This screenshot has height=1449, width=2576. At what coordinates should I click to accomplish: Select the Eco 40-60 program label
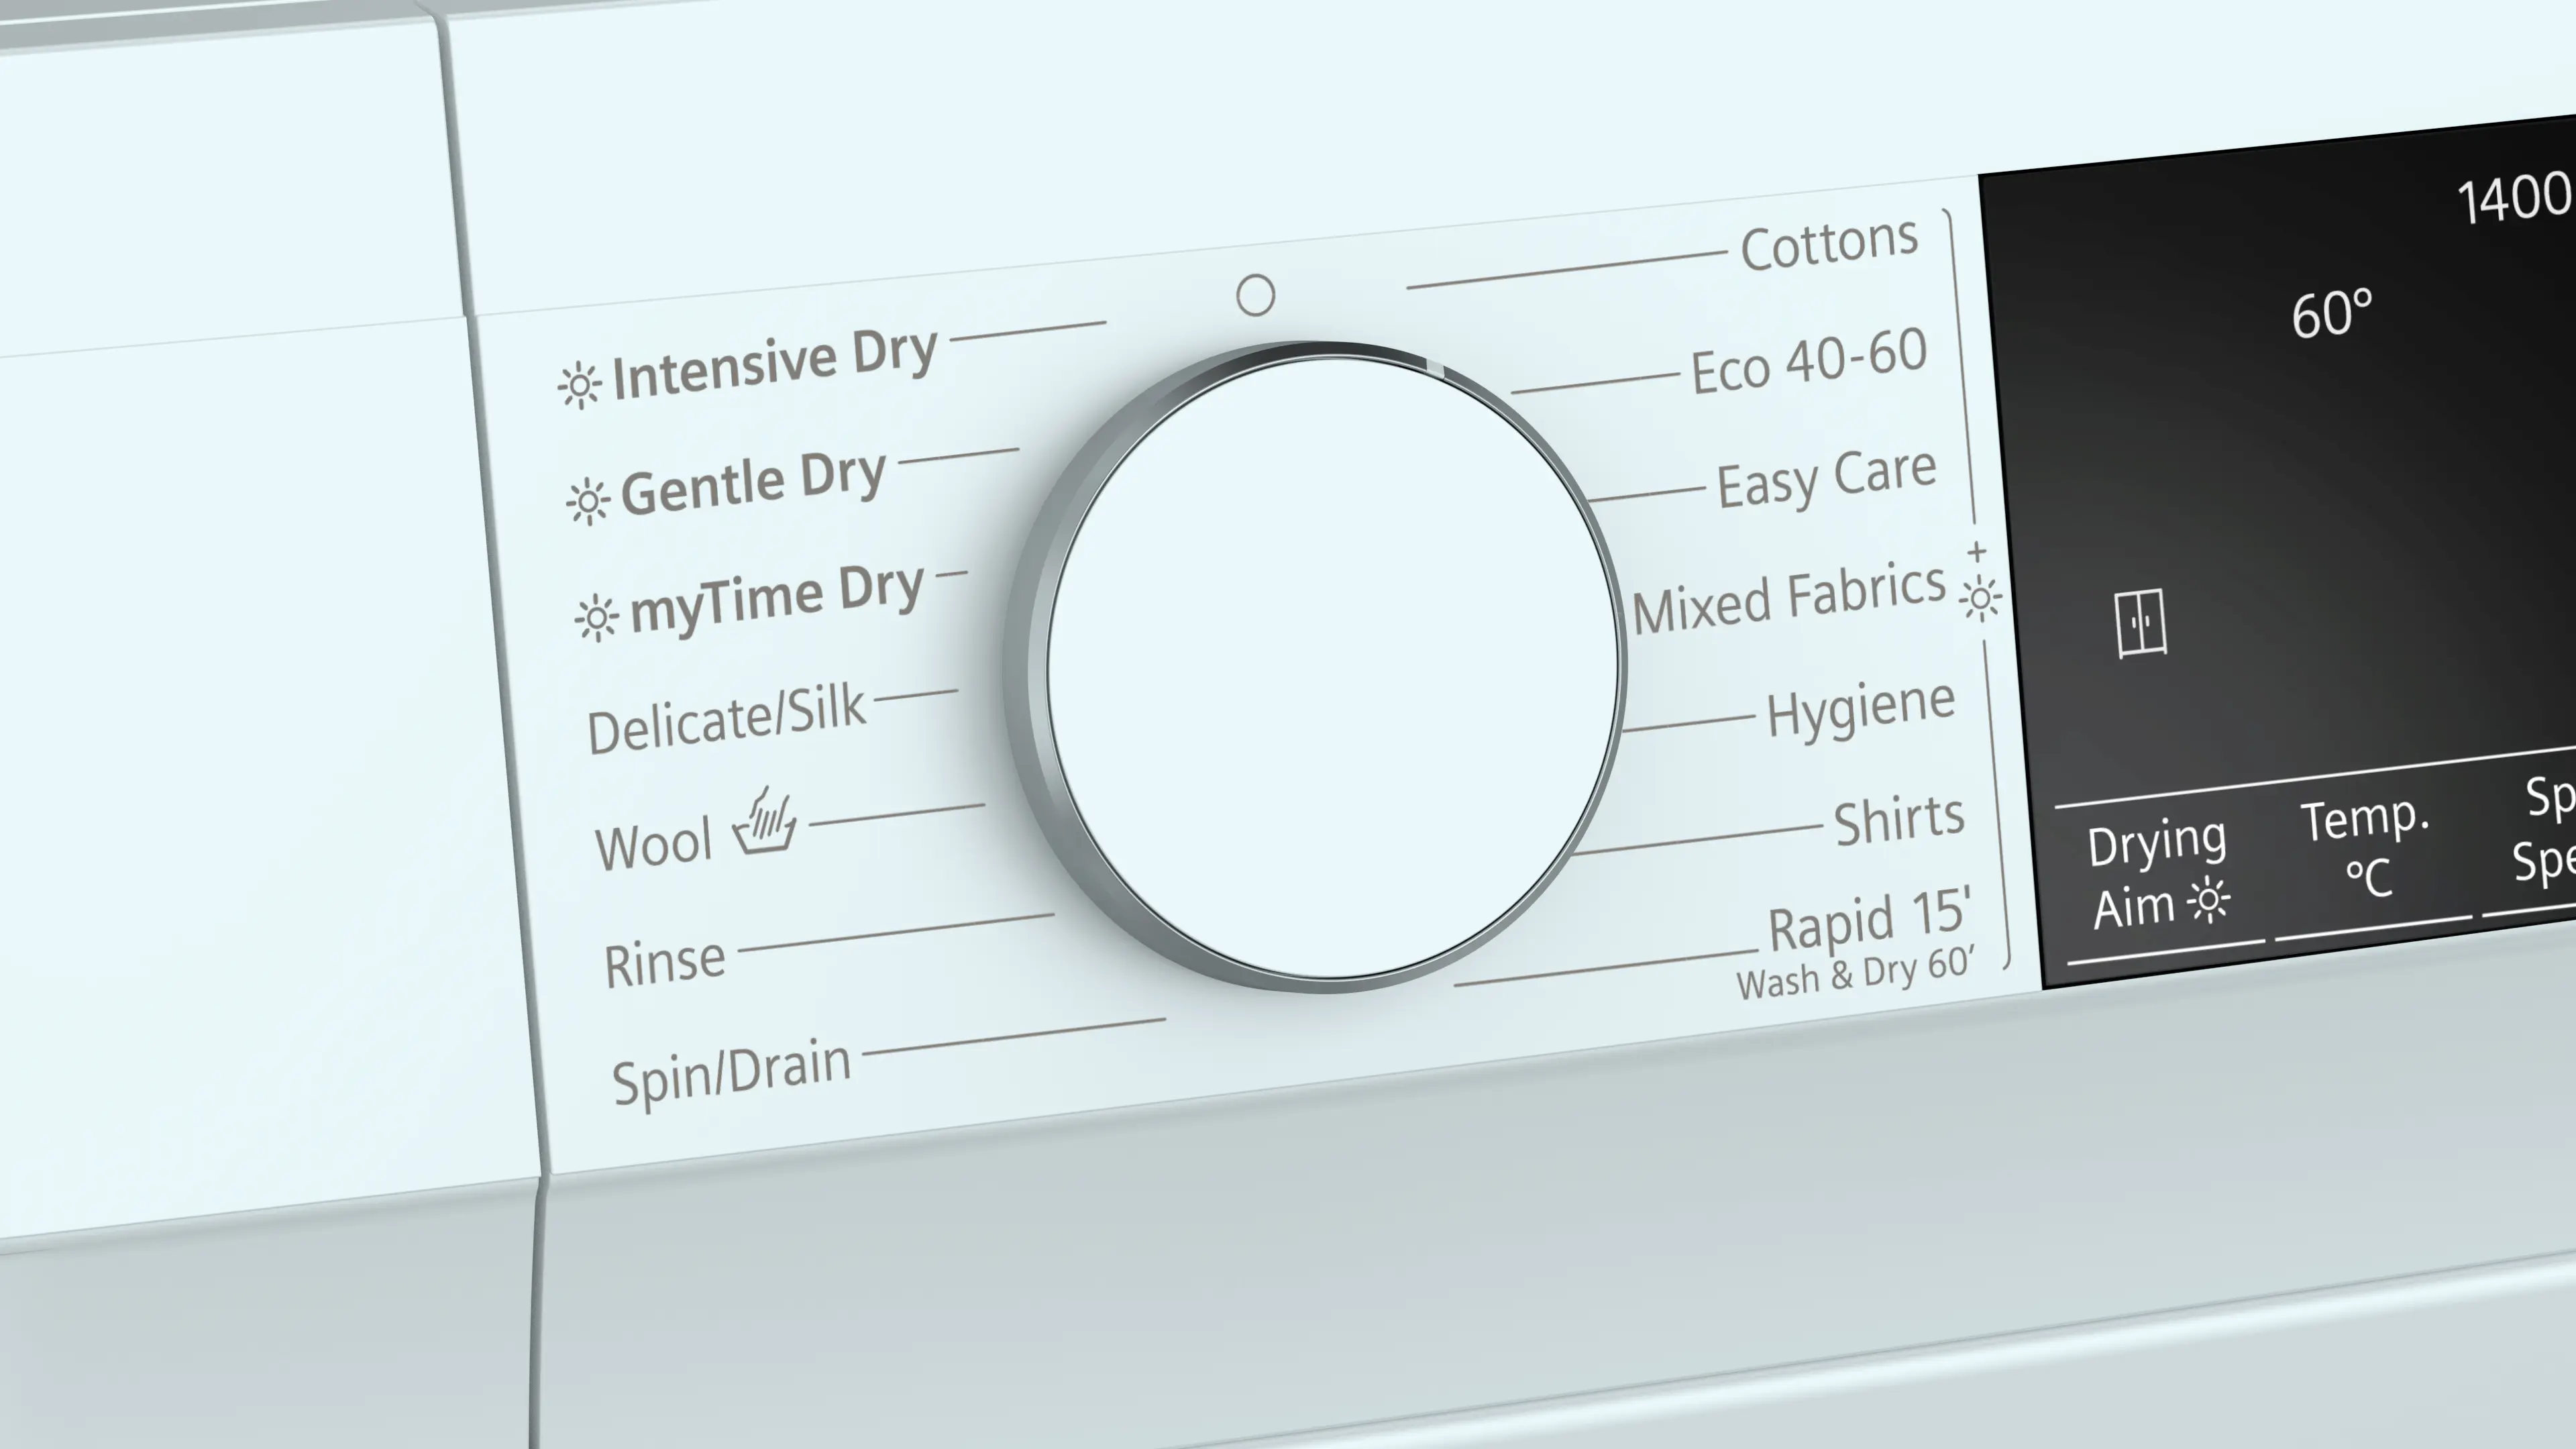(1808, 361)
